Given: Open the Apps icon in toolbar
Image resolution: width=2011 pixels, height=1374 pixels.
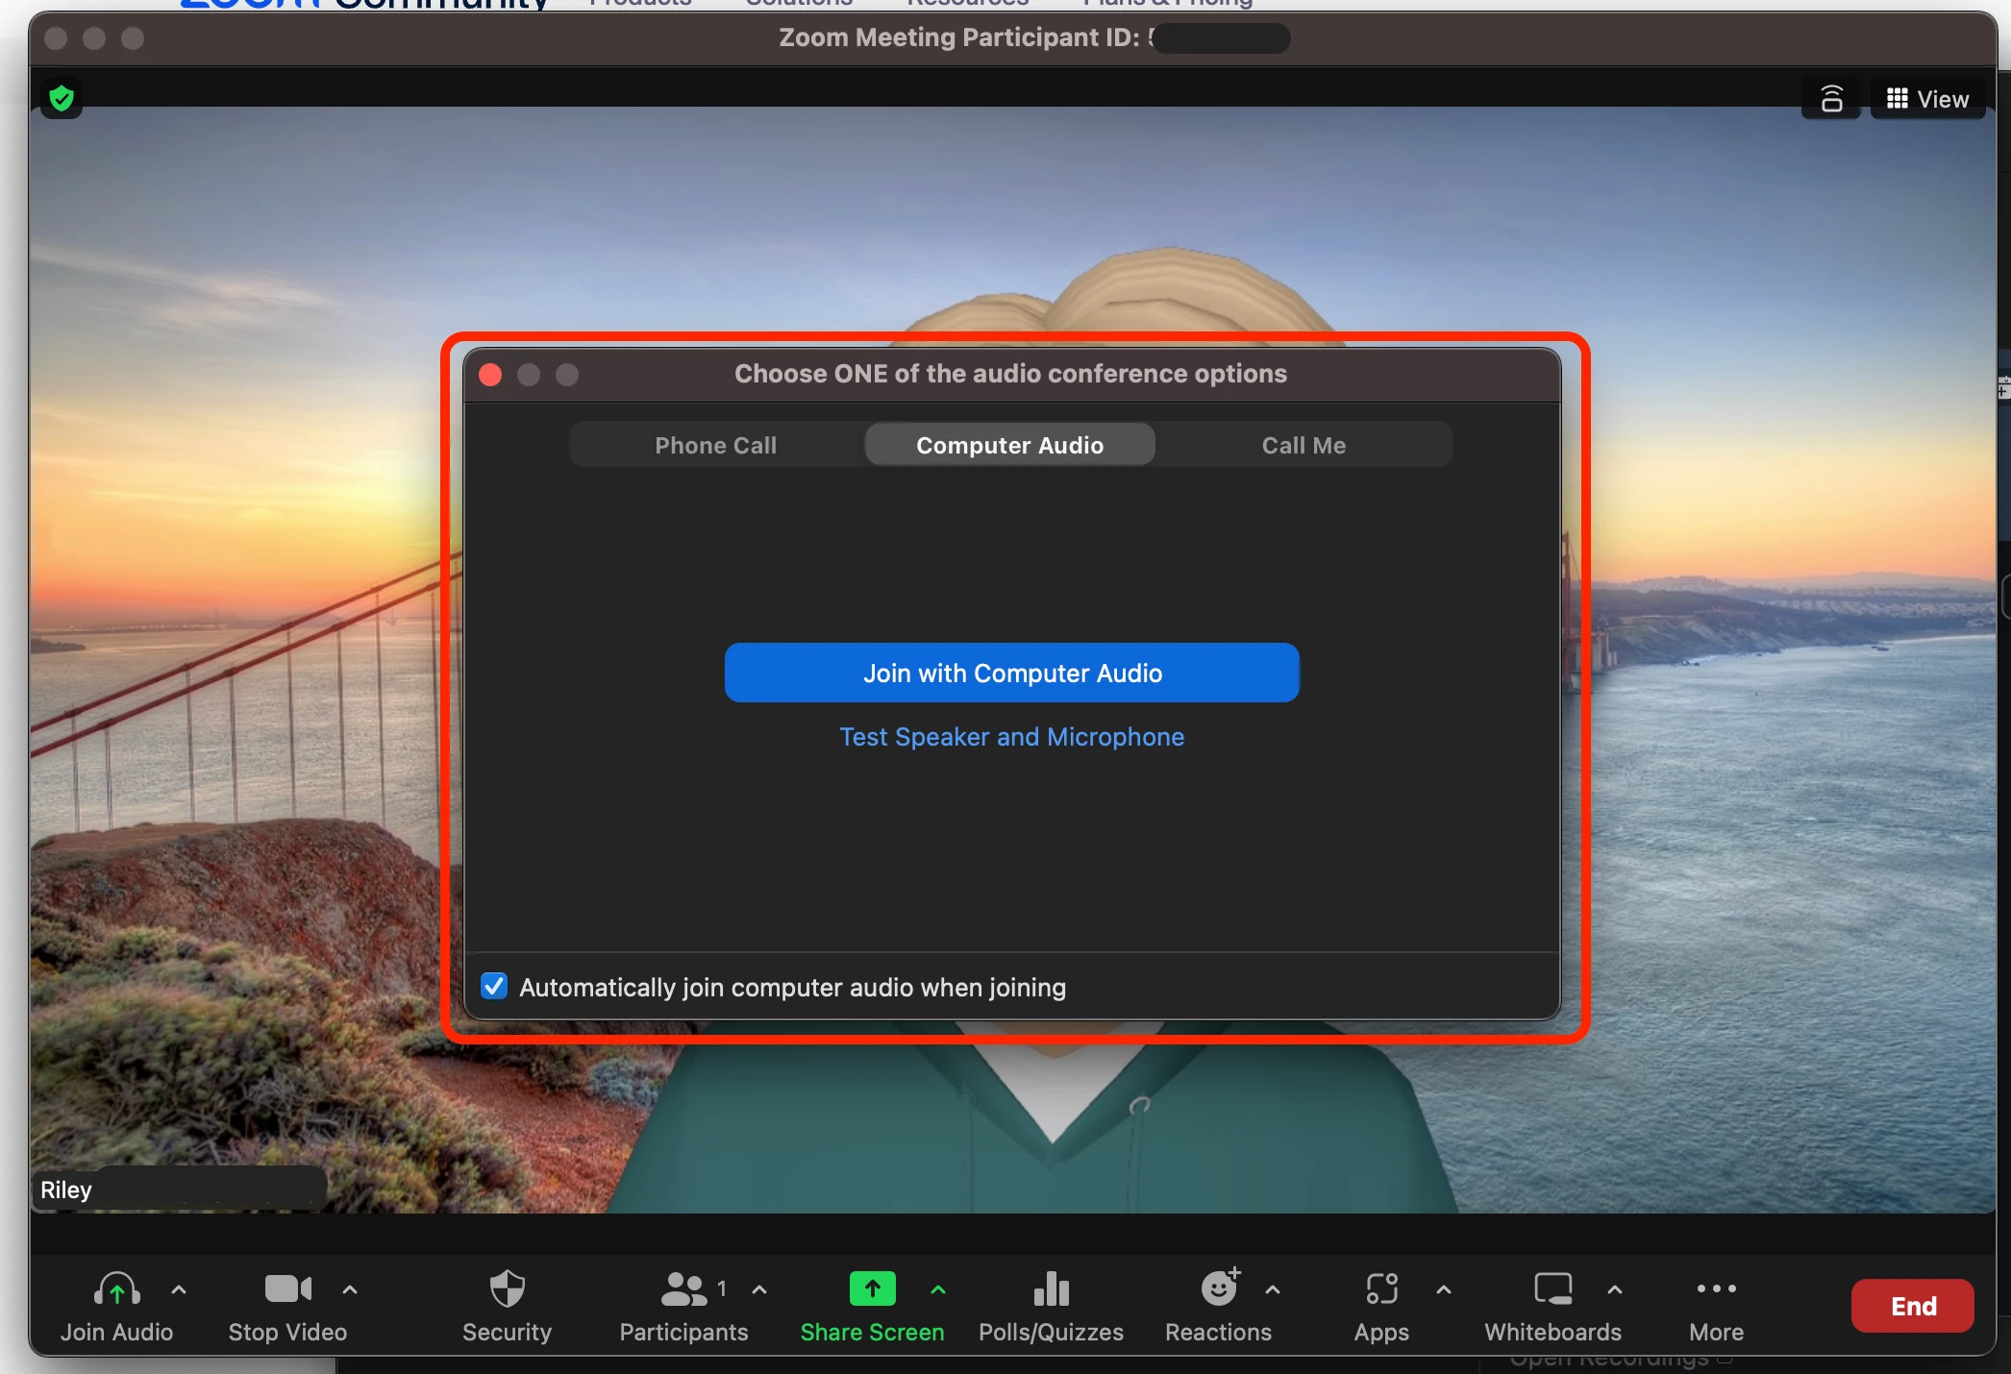Looking at the screenshot, I should tap(1381, 1288).
